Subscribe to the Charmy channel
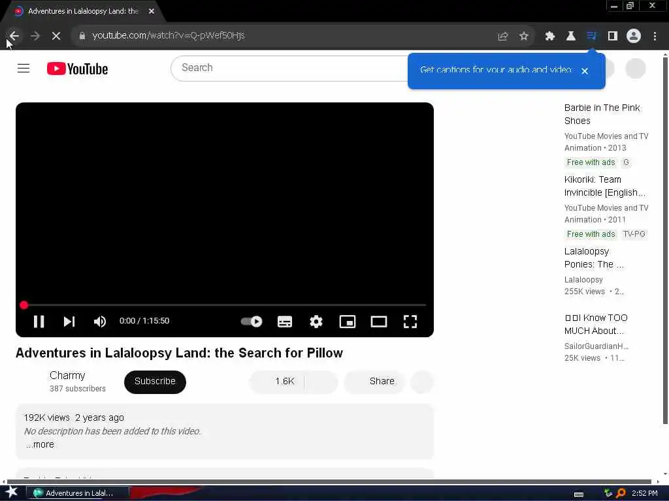669x501 pixels. (155, 382)
